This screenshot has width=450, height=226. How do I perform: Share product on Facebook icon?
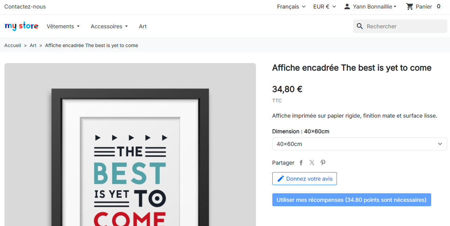301,163
